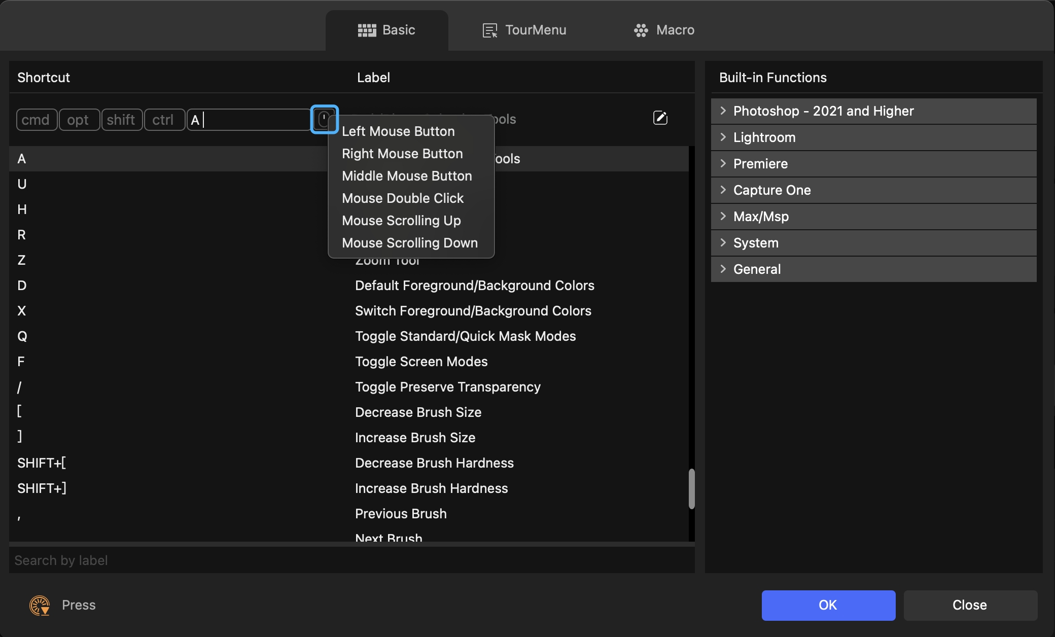
Task: Expand the Capture One group
Action: [x=873, y=190]
